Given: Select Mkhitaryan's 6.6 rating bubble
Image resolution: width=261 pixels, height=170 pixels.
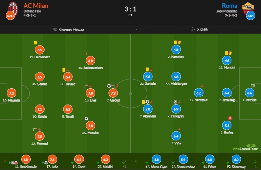Looking at the screenshot, I should pos(176,77).
